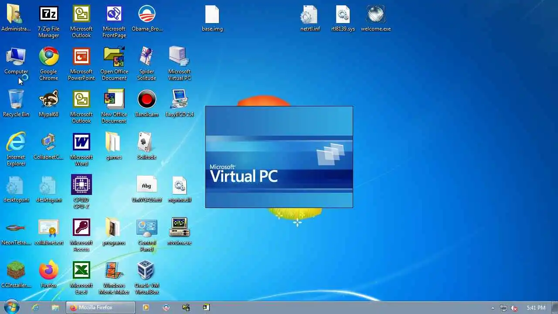
Task: Select the Spider Solitaire icon
Action: click(146, 64)
